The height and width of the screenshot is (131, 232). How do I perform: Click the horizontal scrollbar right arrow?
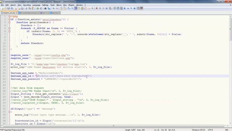coord(228,126)
